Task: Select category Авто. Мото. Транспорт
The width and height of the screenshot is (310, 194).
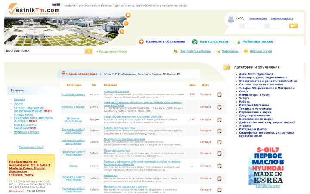Action: coord(256,74)
